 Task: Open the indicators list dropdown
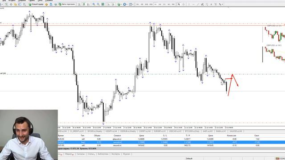click(x=119, y=4)
